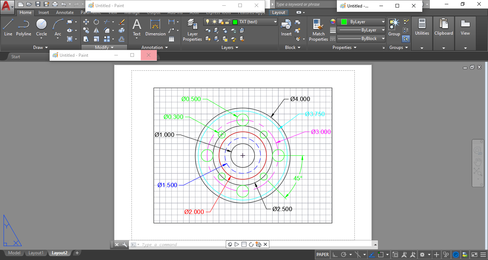The width and height of the screenshot is (488, 260).
Task: Click the green ByLayer object color swatch
Action: click(344, 22)
